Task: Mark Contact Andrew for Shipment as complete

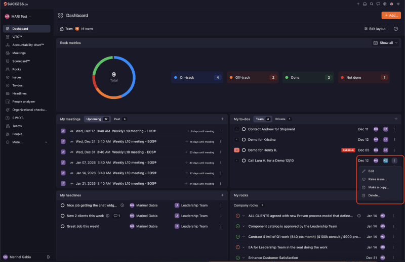Action: (244, 129)
